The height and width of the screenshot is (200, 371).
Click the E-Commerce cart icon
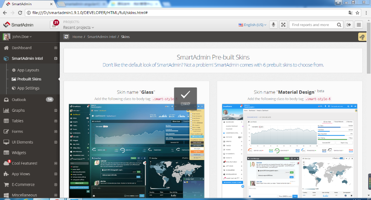coord(6,184)
